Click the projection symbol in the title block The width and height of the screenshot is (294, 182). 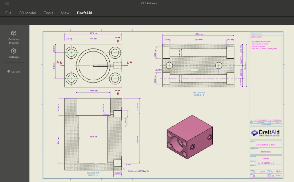pos(279,171)
